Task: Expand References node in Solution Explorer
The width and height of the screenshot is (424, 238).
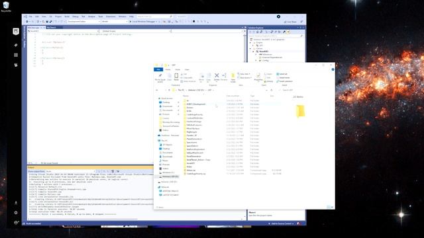Action: (x=256, y=54)
